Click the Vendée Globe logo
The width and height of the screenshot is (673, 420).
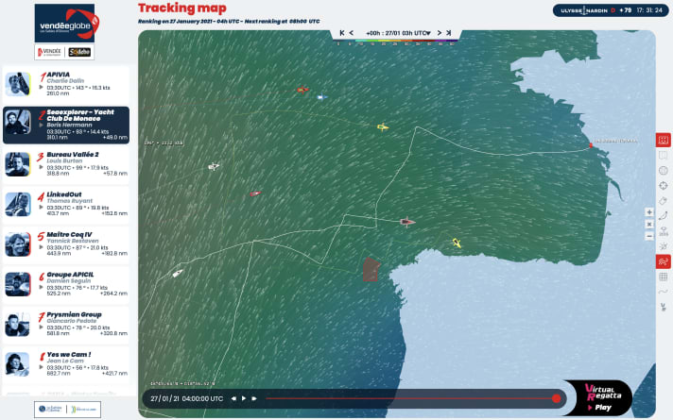[64, 29]
